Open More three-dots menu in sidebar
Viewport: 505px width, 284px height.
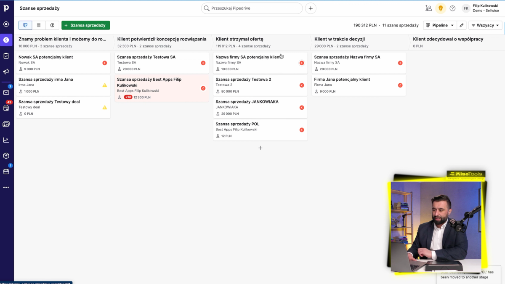point(6,187)
